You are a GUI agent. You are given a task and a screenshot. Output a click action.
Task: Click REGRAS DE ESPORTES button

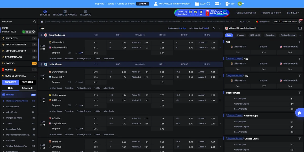pyautogui.click(x=246, y=13)
